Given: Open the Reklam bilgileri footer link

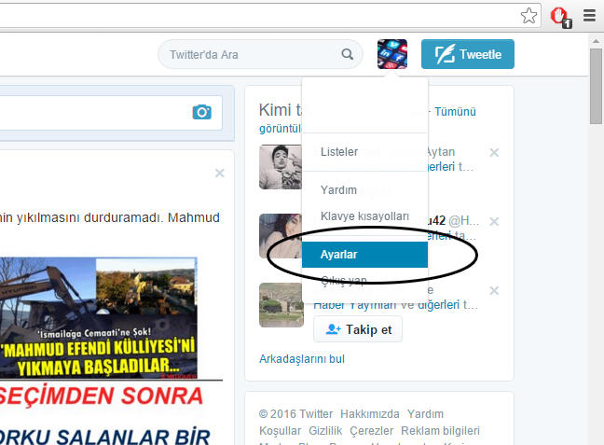Looking at the screenshot, I should click(x=440, y=431).
